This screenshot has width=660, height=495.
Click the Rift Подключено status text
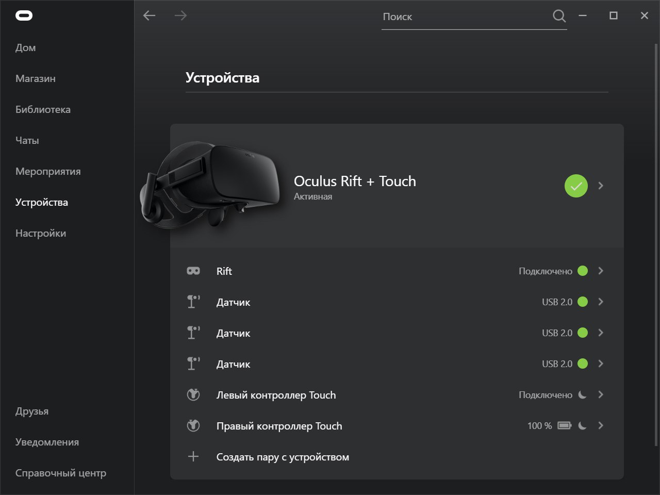coord(546,271)
